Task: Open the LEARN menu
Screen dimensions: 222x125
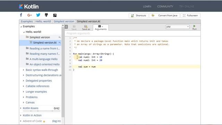Action: click(x=147, y=7)
